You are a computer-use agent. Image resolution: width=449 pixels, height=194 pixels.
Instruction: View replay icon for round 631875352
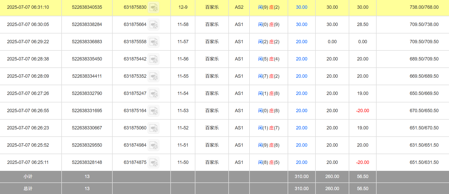[x=153, y=76]
